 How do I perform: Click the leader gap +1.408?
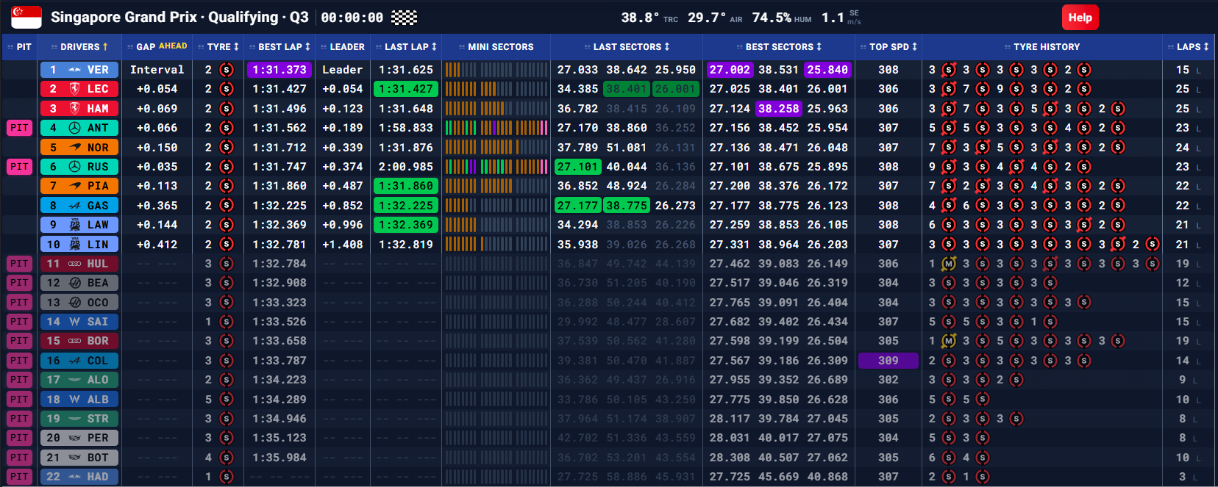343,245
